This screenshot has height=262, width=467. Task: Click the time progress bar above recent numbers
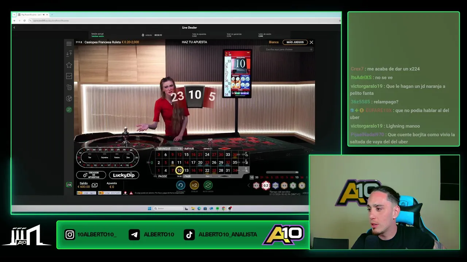click(282, 172)
